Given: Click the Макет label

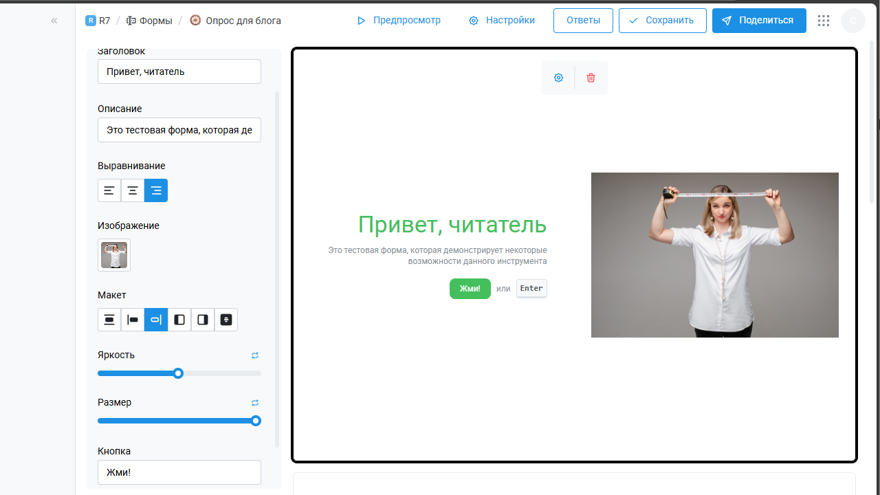Looking at the screenshot, I should pos(112,295).
